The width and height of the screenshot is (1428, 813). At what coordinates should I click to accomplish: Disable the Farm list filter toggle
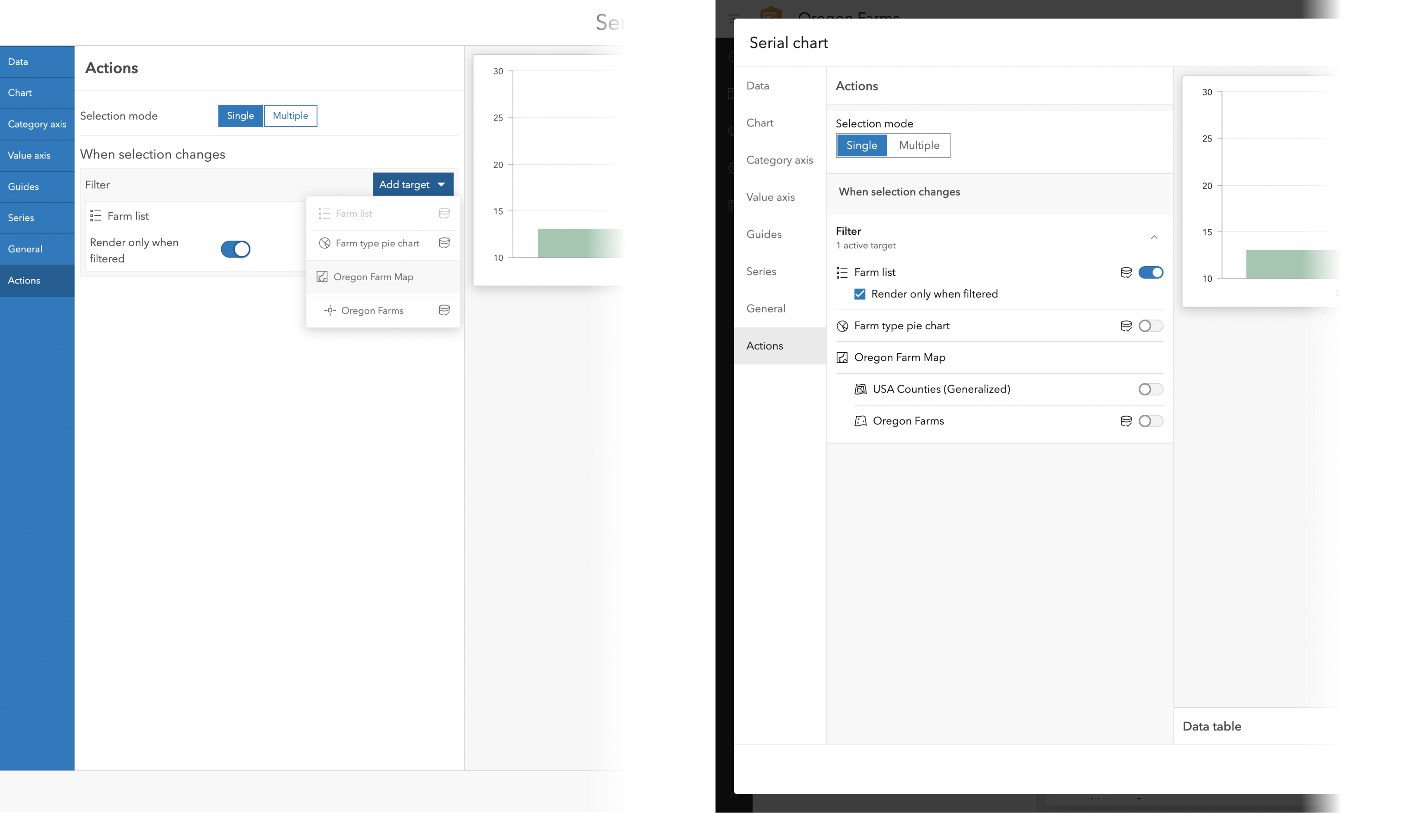1150,272
